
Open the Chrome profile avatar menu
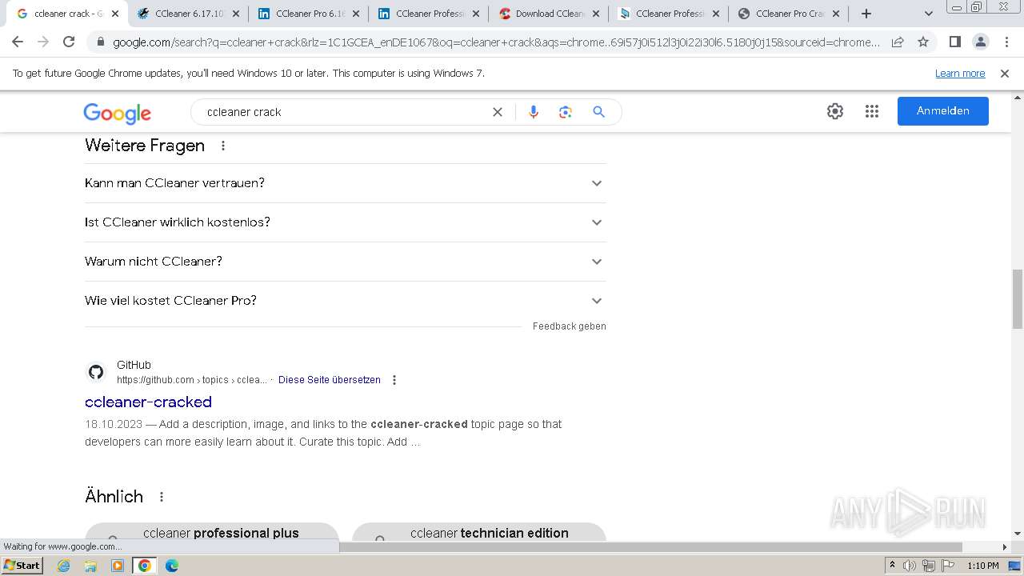coord(980,42)
